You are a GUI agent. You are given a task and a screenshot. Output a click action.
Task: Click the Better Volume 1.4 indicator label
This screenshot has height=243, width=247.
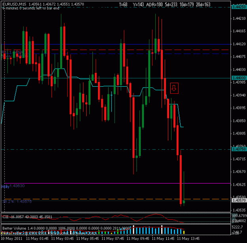pos(66,228)
